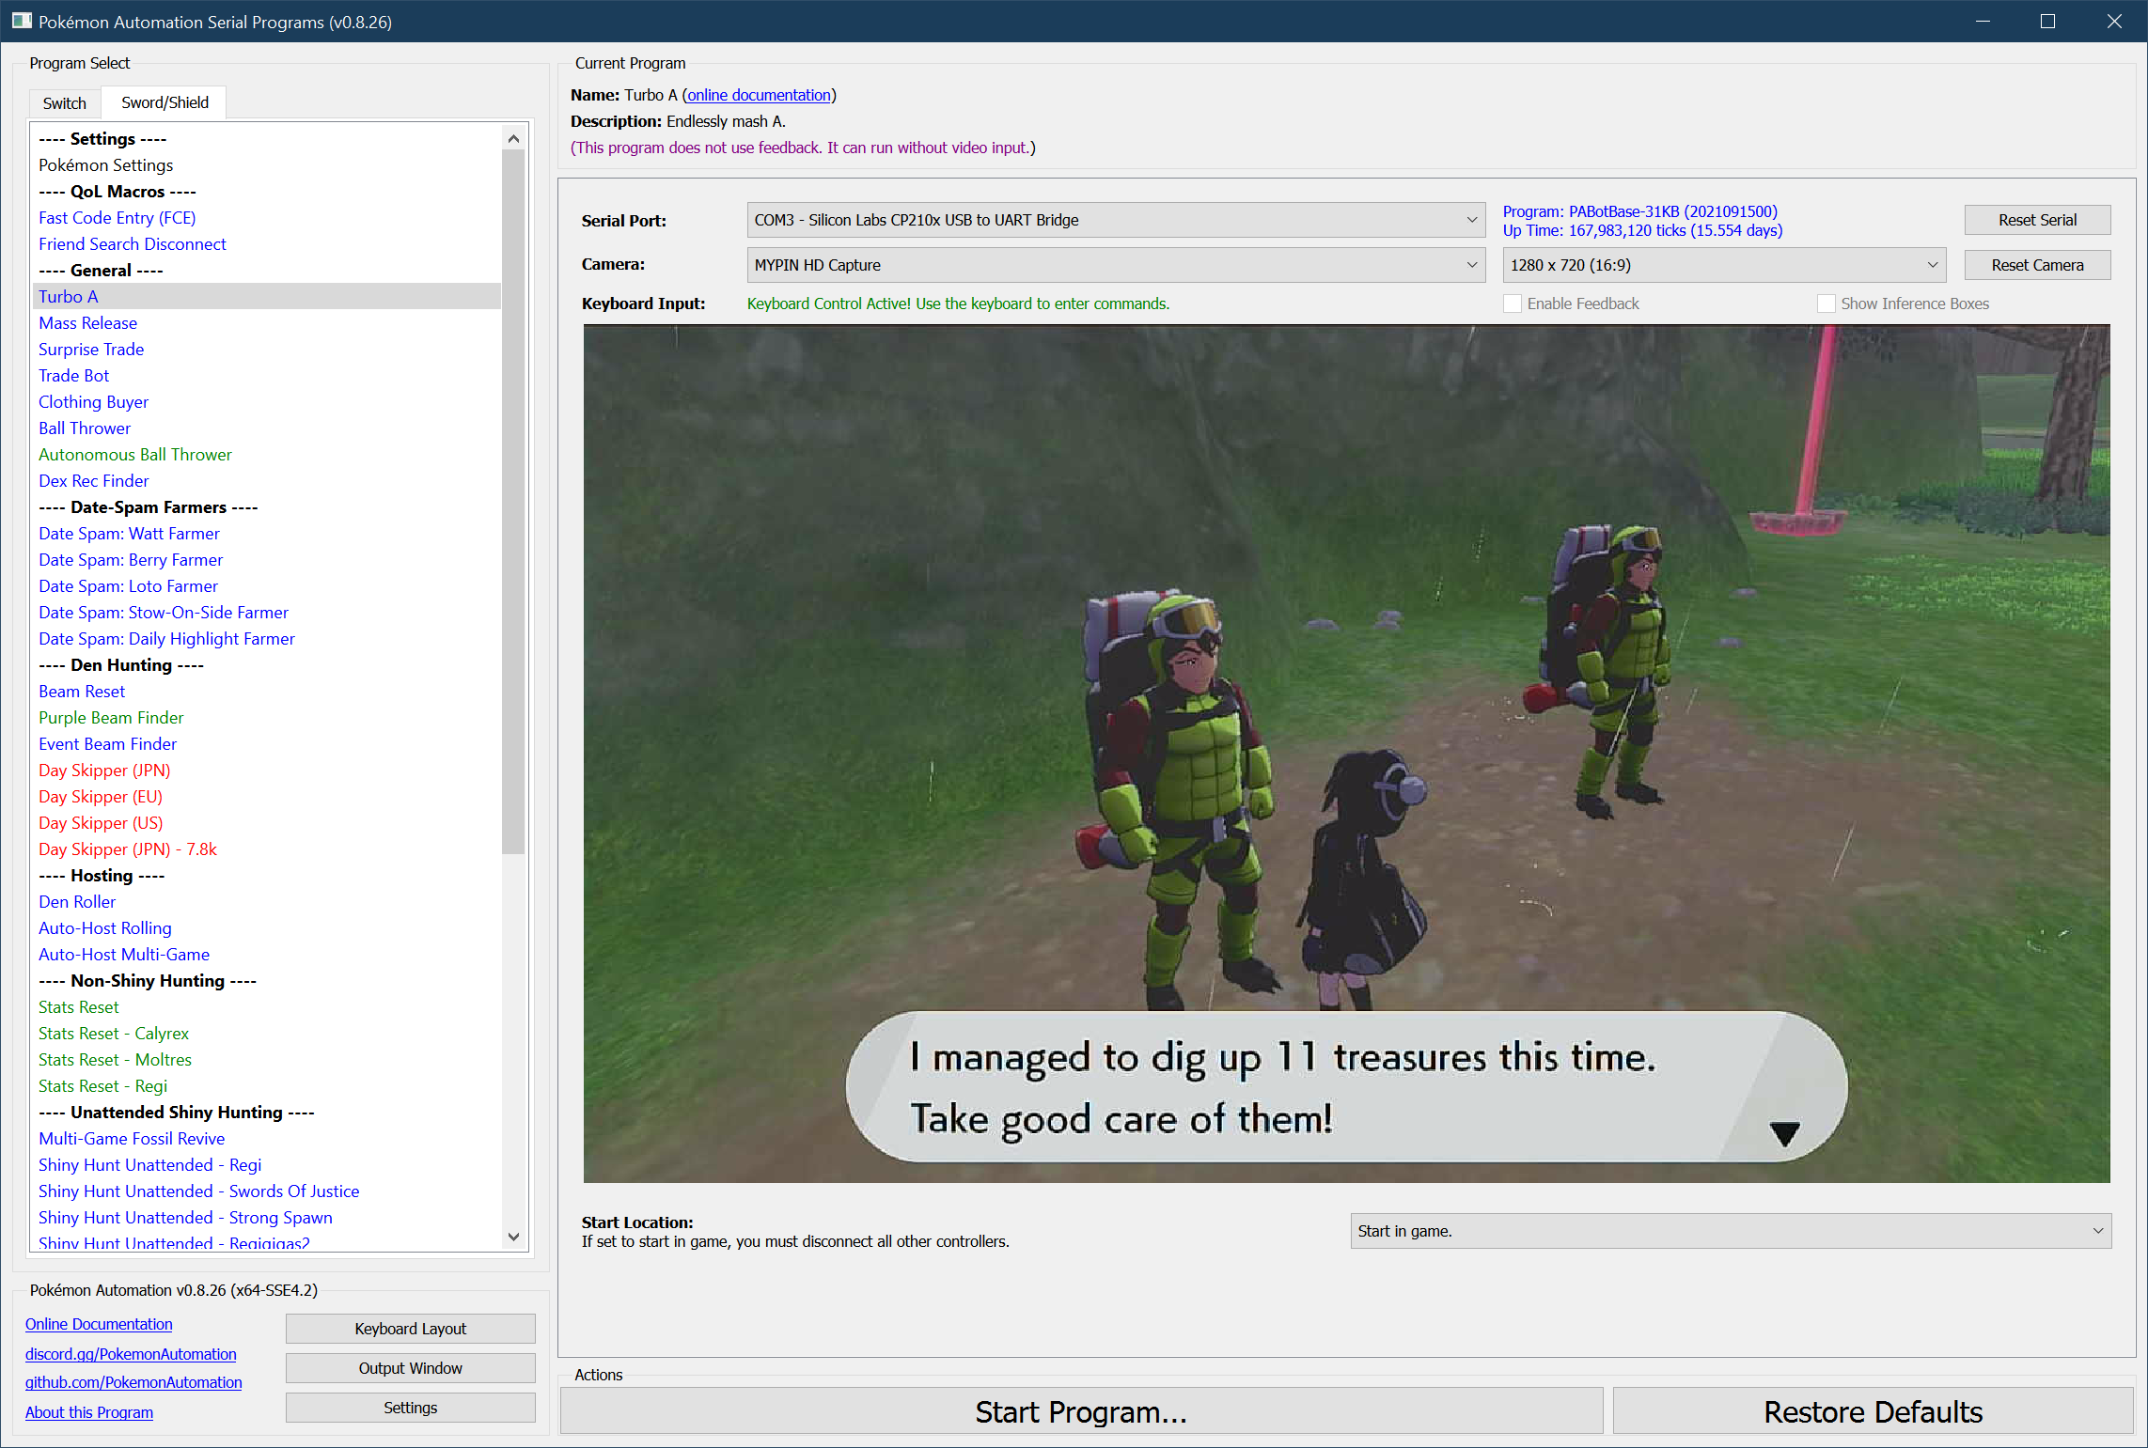The height and width of the screenshot is (1448, 2148).
Task: Expand the Camera device dropdown
Action: (x=1115, y=265)
